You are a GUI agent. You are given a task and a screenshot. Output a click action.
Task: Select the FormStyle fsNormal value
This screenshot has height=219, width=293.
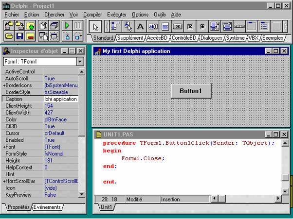61,154
